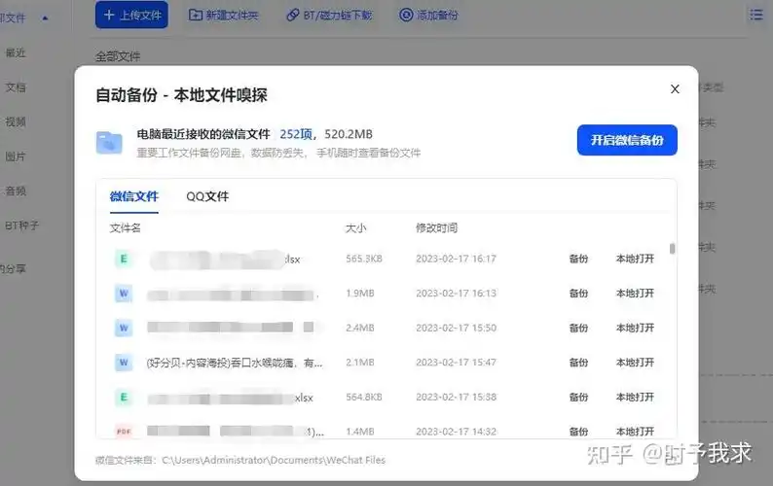This screenshot has height=486, width=773.
Task: Click 上传文件 upload button
Action: point(131,15)
